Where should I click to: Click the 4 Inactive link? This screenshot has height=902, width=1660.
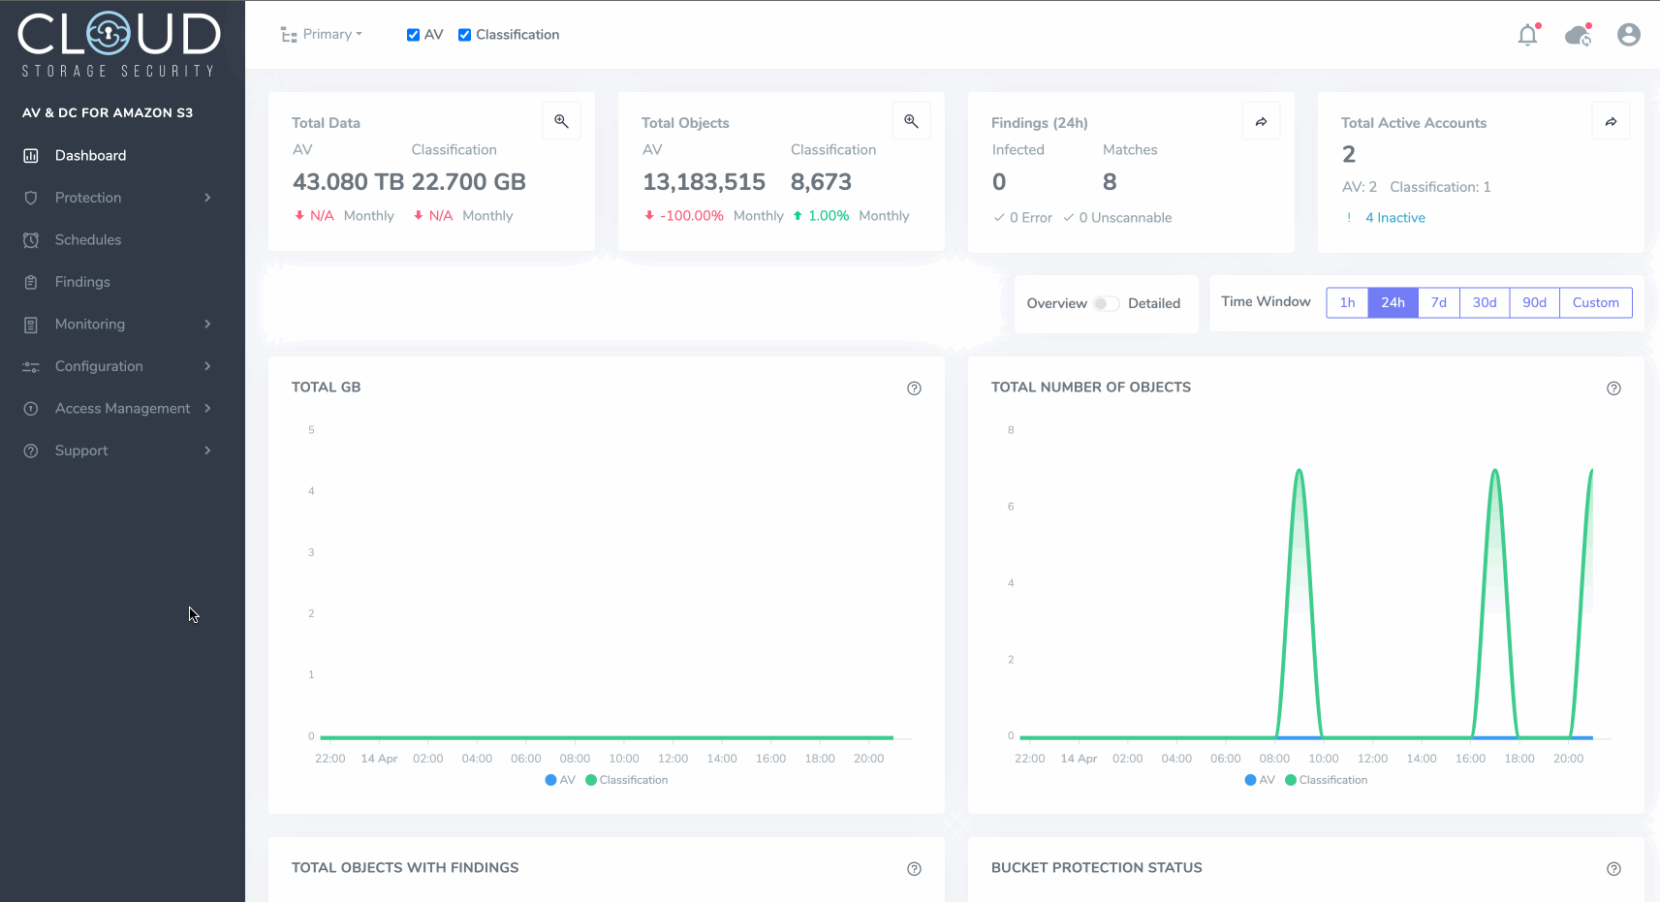pos(1394,218)
